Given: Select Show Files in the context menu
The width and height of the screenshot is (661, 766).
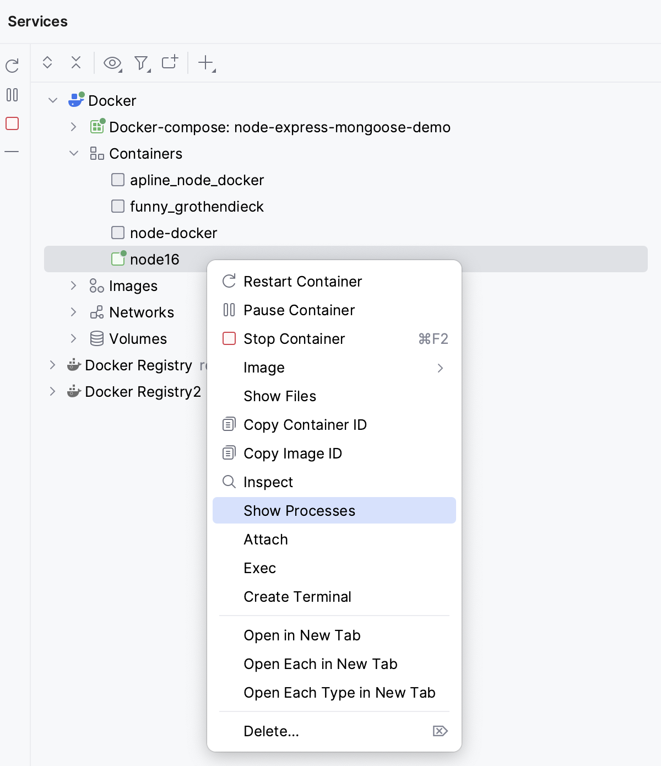Looking at the screenshot, I should click(x=279, y=396).
